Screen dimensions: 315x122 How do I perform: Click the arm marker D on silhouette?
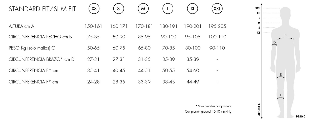(x=274, y=44)
